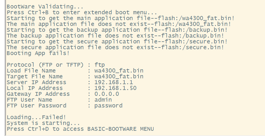
Task: Click the "Starting to get the main application file" line
Action: click(121, 18)
